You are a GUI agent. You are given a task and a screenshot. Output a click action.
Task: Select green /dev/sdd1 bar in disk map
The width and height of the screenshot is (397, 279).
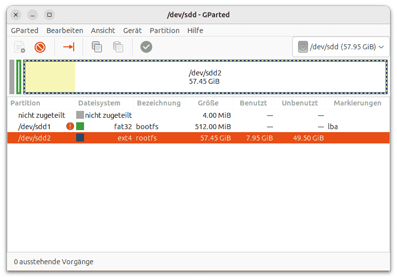(19, 77)
